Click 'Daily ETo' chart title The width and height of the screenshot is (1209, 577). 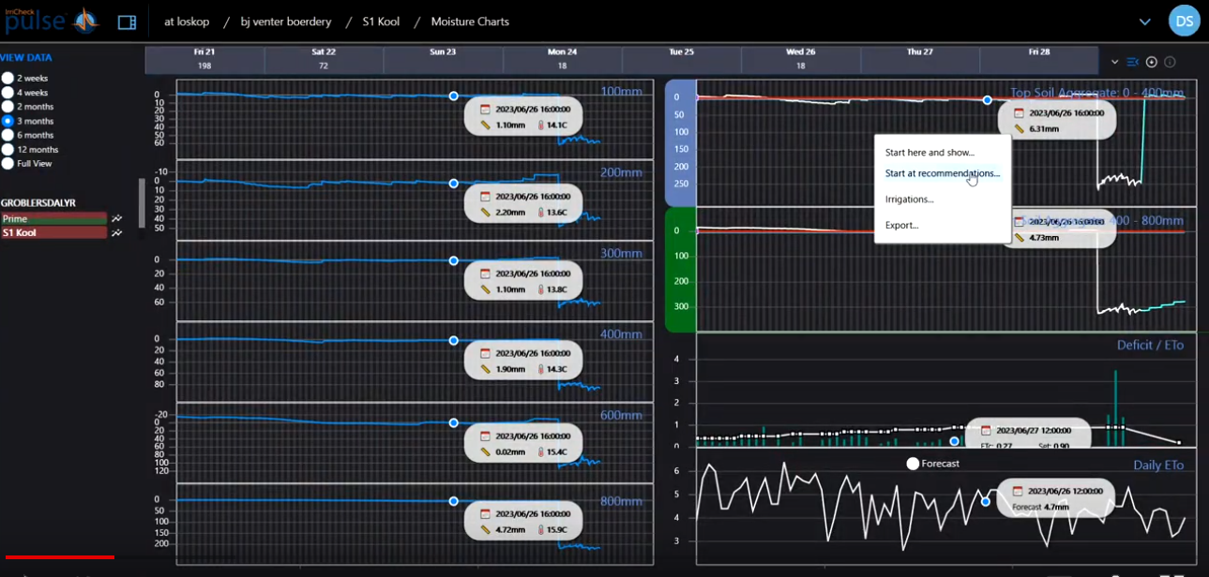pyautogui.click(x=1158, y=465)
